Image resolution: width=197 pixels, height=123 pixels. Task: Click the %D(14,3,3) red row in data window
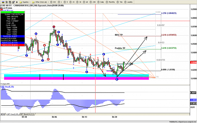[x=12, y=45]
